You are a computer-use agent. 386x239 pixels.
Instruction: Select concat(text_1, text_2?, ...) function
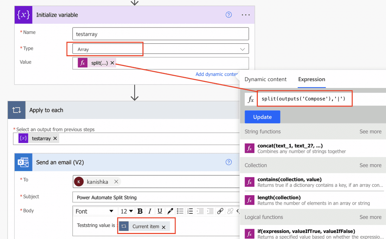(312, 148)
